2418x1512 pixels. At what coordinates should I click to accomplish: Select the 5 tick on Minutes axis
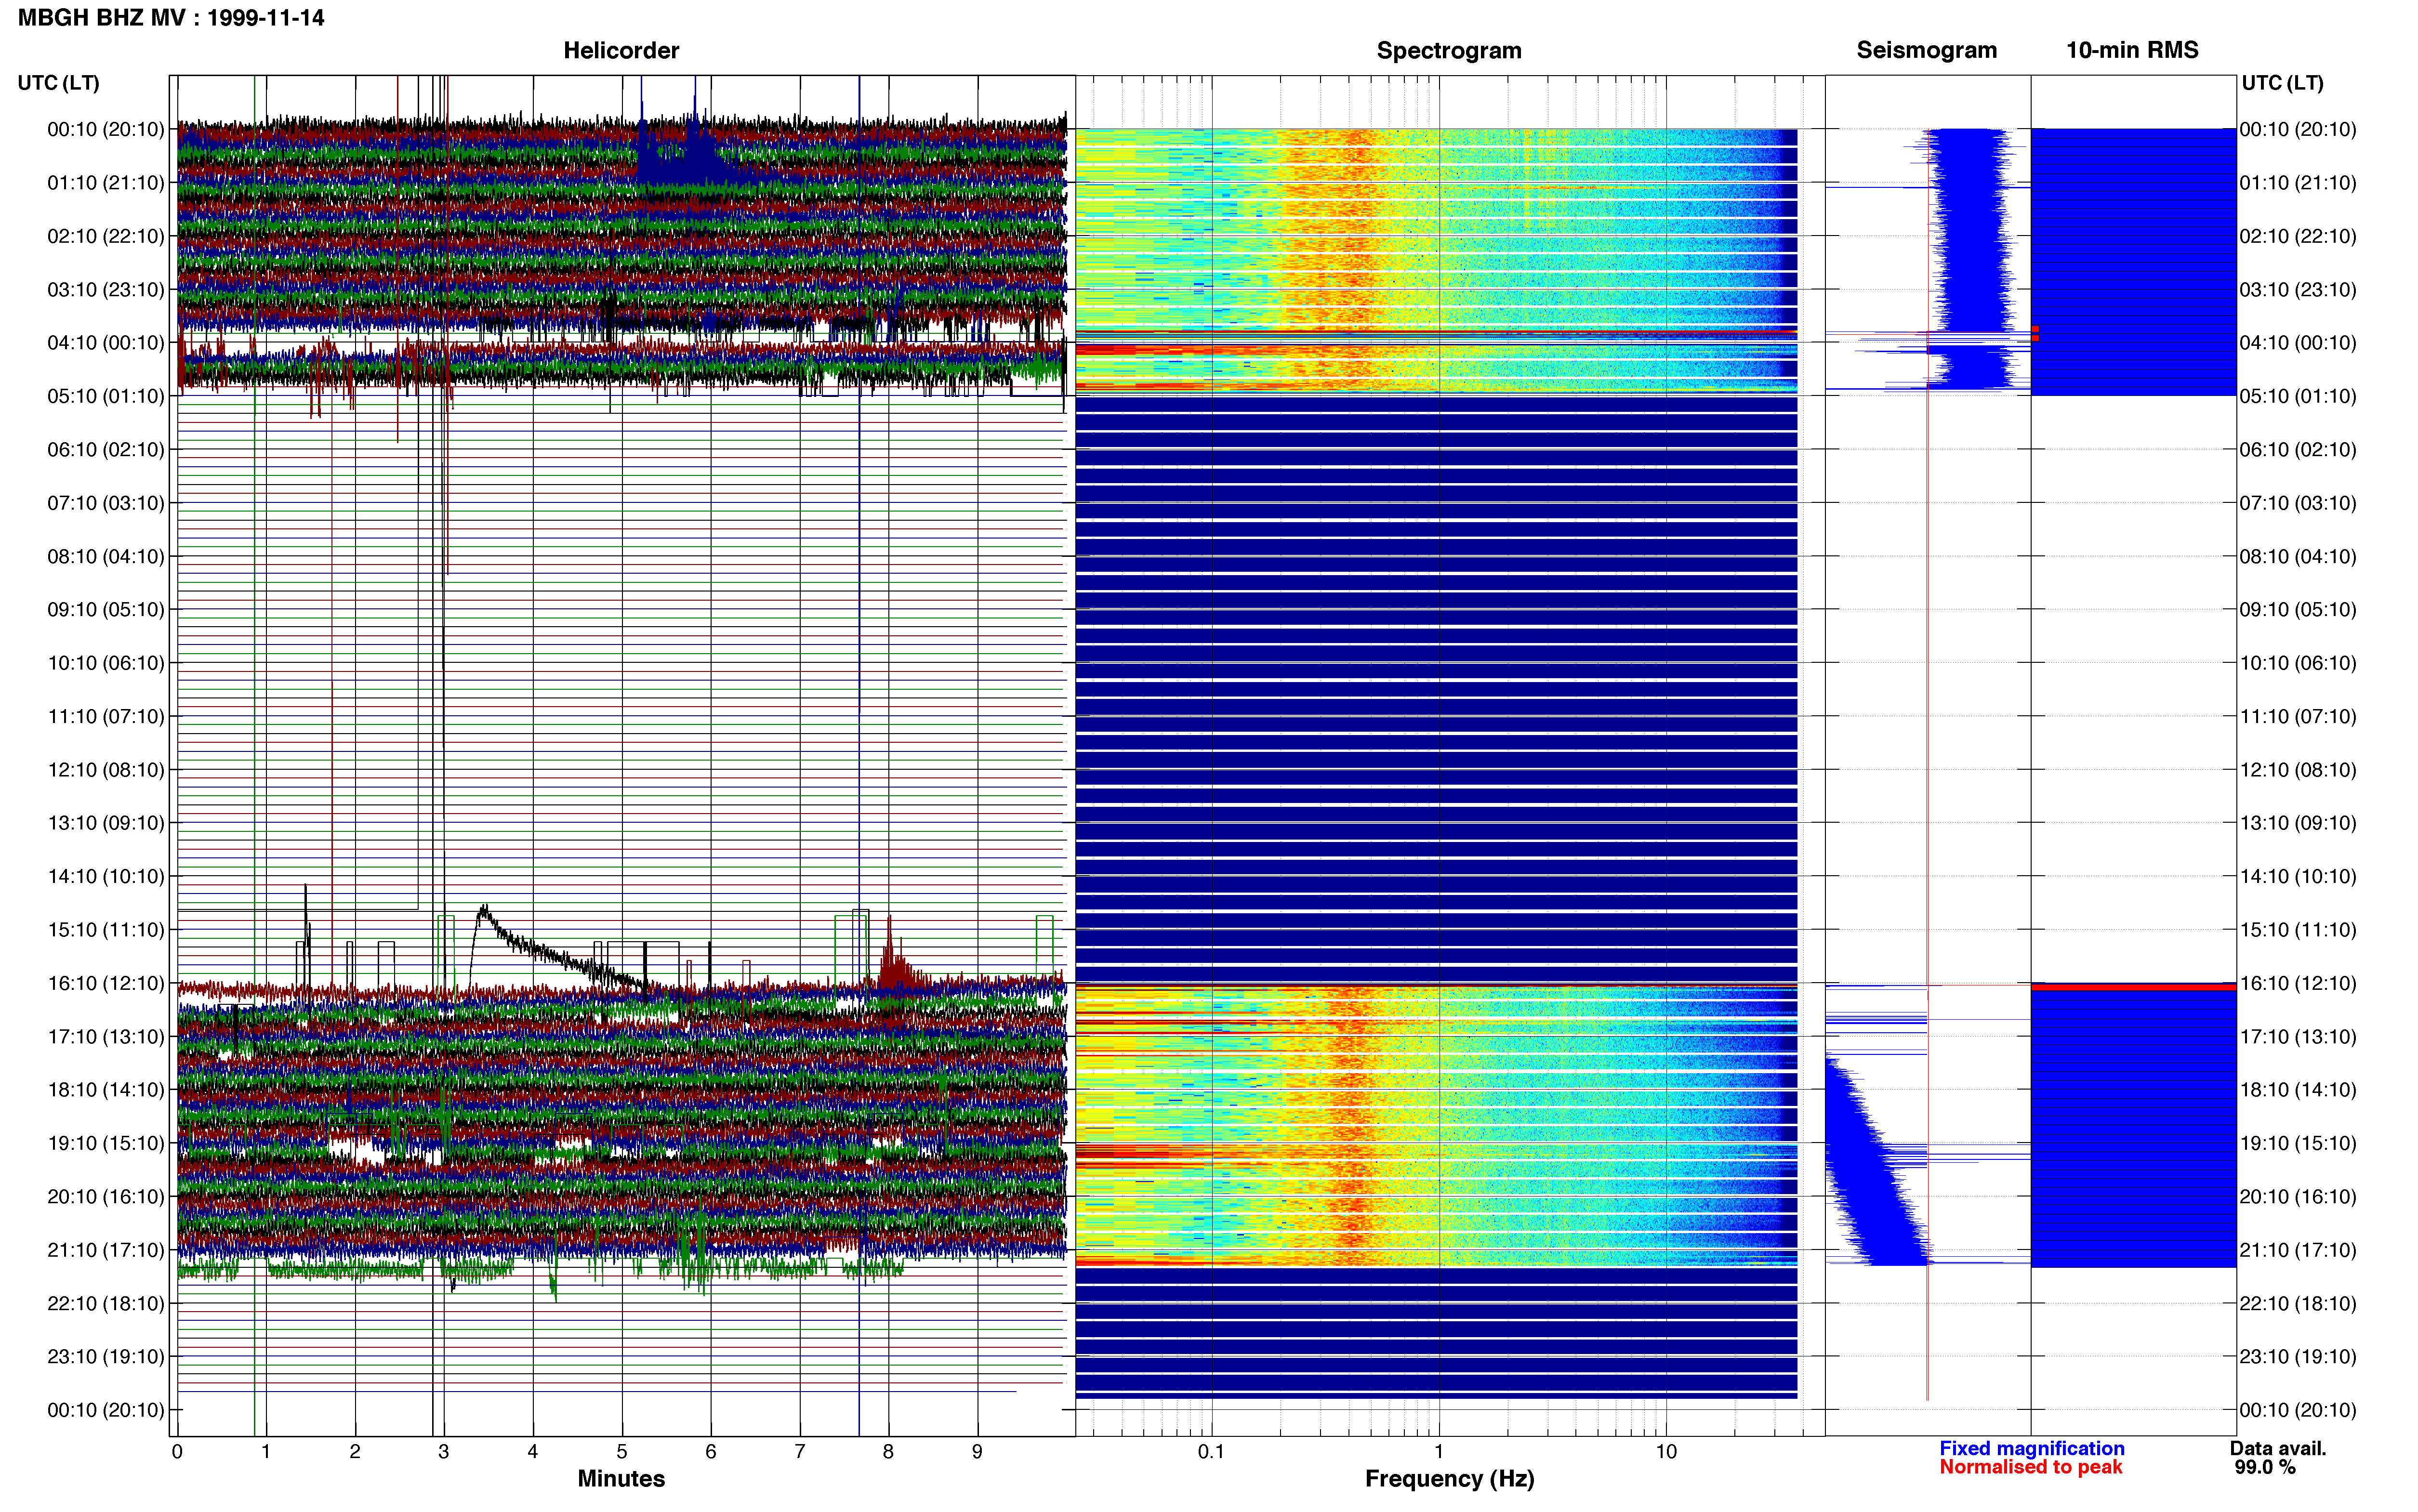point(622,1452)
